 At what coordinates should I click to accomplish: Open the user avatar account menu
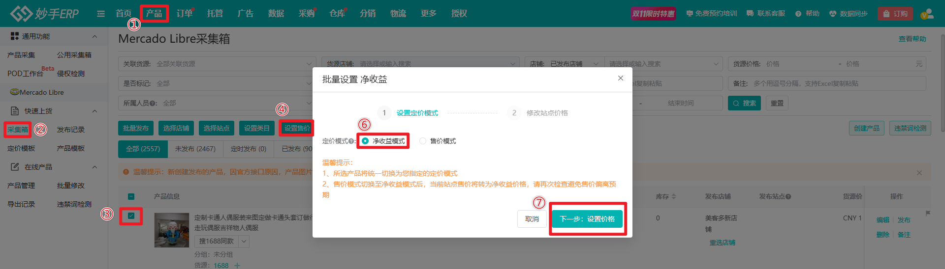(x=926, y=14)
